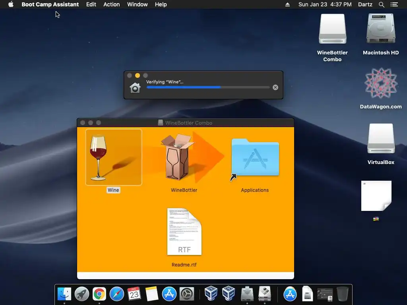
Task: Open Finder from the Dock
Action: tap(64, 294)
